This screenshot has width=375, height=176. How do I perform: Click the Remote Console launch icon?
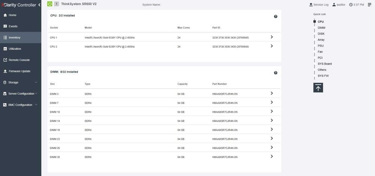[5, 60]
